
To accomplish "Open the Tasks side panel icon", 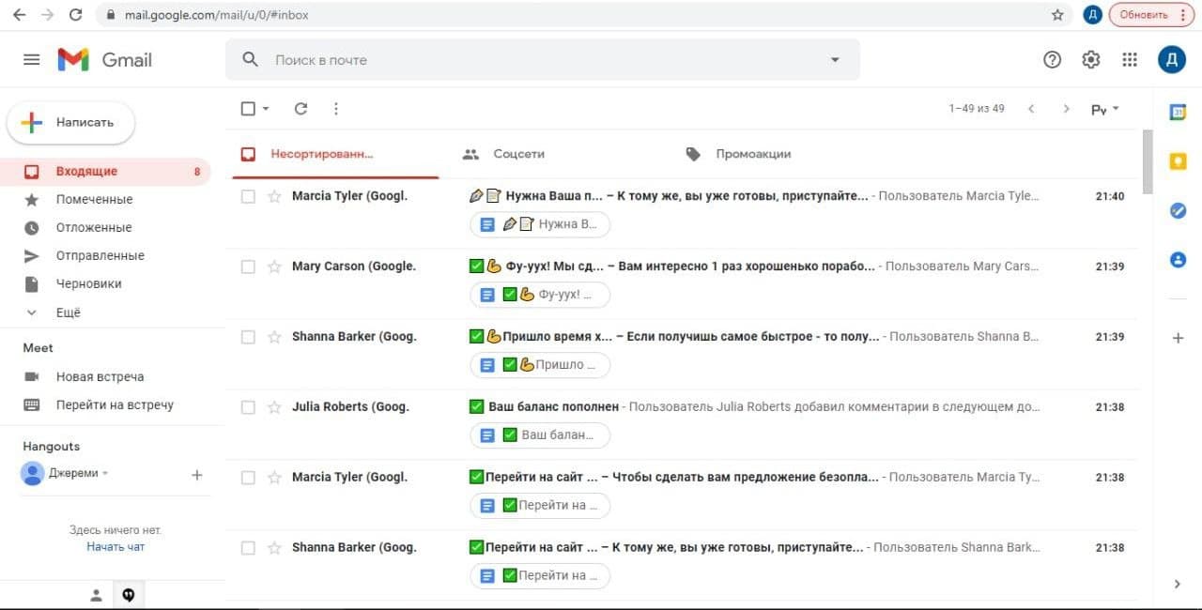I will (1178, 211).
